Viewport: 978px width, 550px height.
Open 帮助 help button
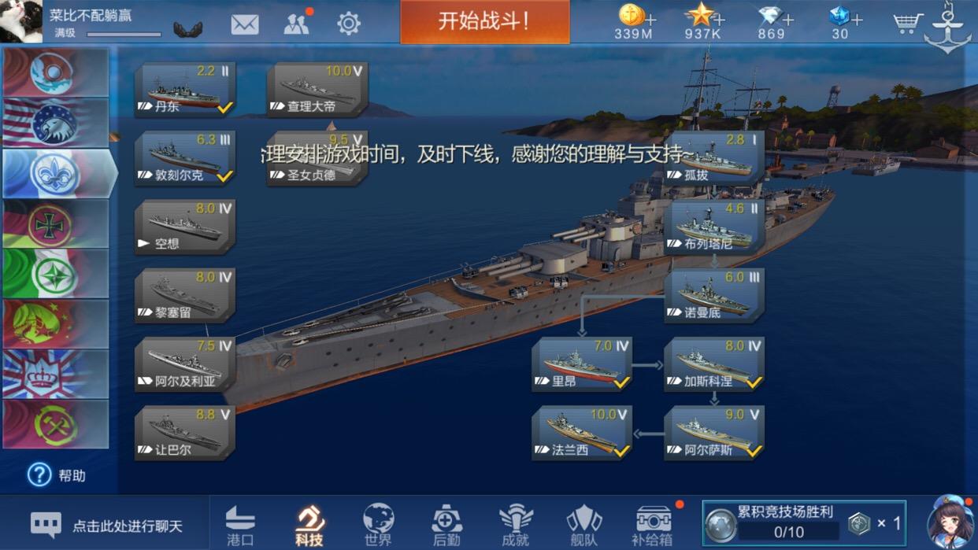(x=57, y=474)
